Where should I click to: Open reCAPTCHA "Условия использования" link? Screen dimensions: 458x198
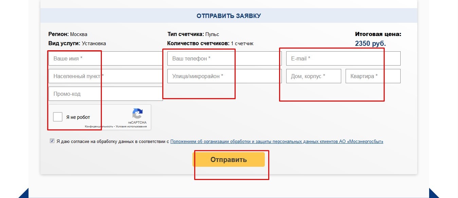click(x=131, y=126)
